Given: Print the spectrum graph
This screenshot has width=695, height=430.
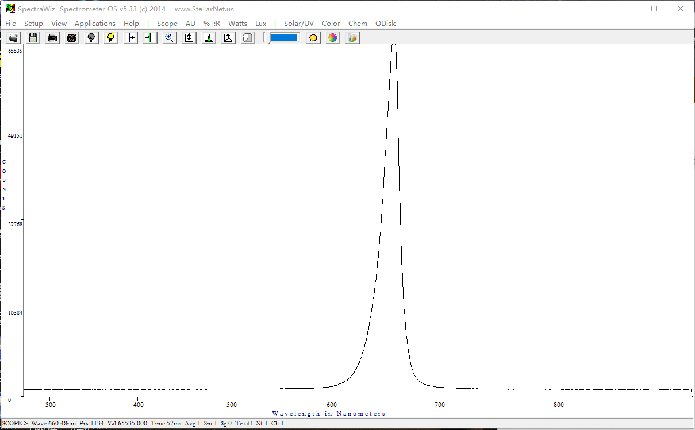Looking at the screenshot, I should click(x=52, y=38).
